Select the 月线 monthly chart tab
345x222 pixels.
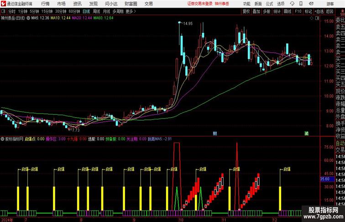106,11
